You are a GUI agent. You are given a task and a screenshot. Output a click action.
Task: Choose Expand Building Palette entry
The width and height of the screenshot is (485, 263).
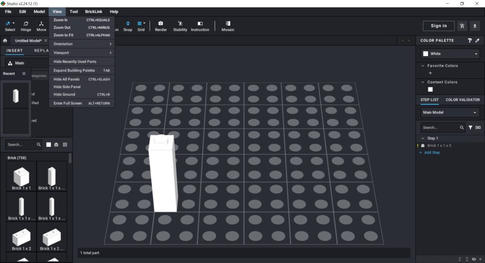81,70
